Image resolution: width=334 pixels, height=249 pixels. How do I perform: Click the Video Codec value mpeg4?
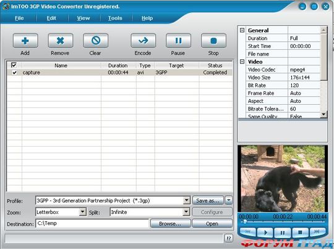click(x=304, y=70)
